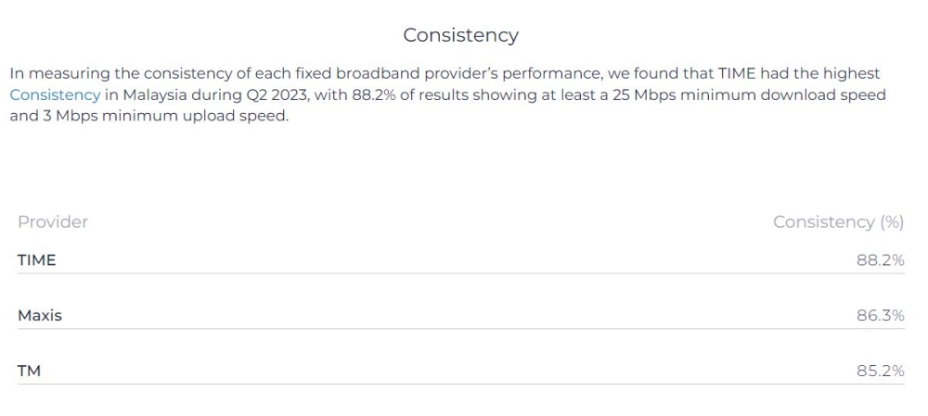The width and height of the screenshot is (928, 416).
Task: Click the word TIME in the paragraph
Action: pos(738,72)
